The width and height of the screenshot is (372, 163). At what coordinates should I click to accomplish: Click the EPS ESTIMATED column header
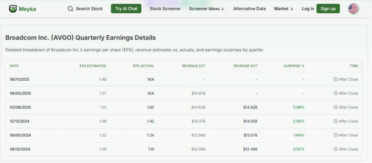pyautogui.click(x=93, y=66)
